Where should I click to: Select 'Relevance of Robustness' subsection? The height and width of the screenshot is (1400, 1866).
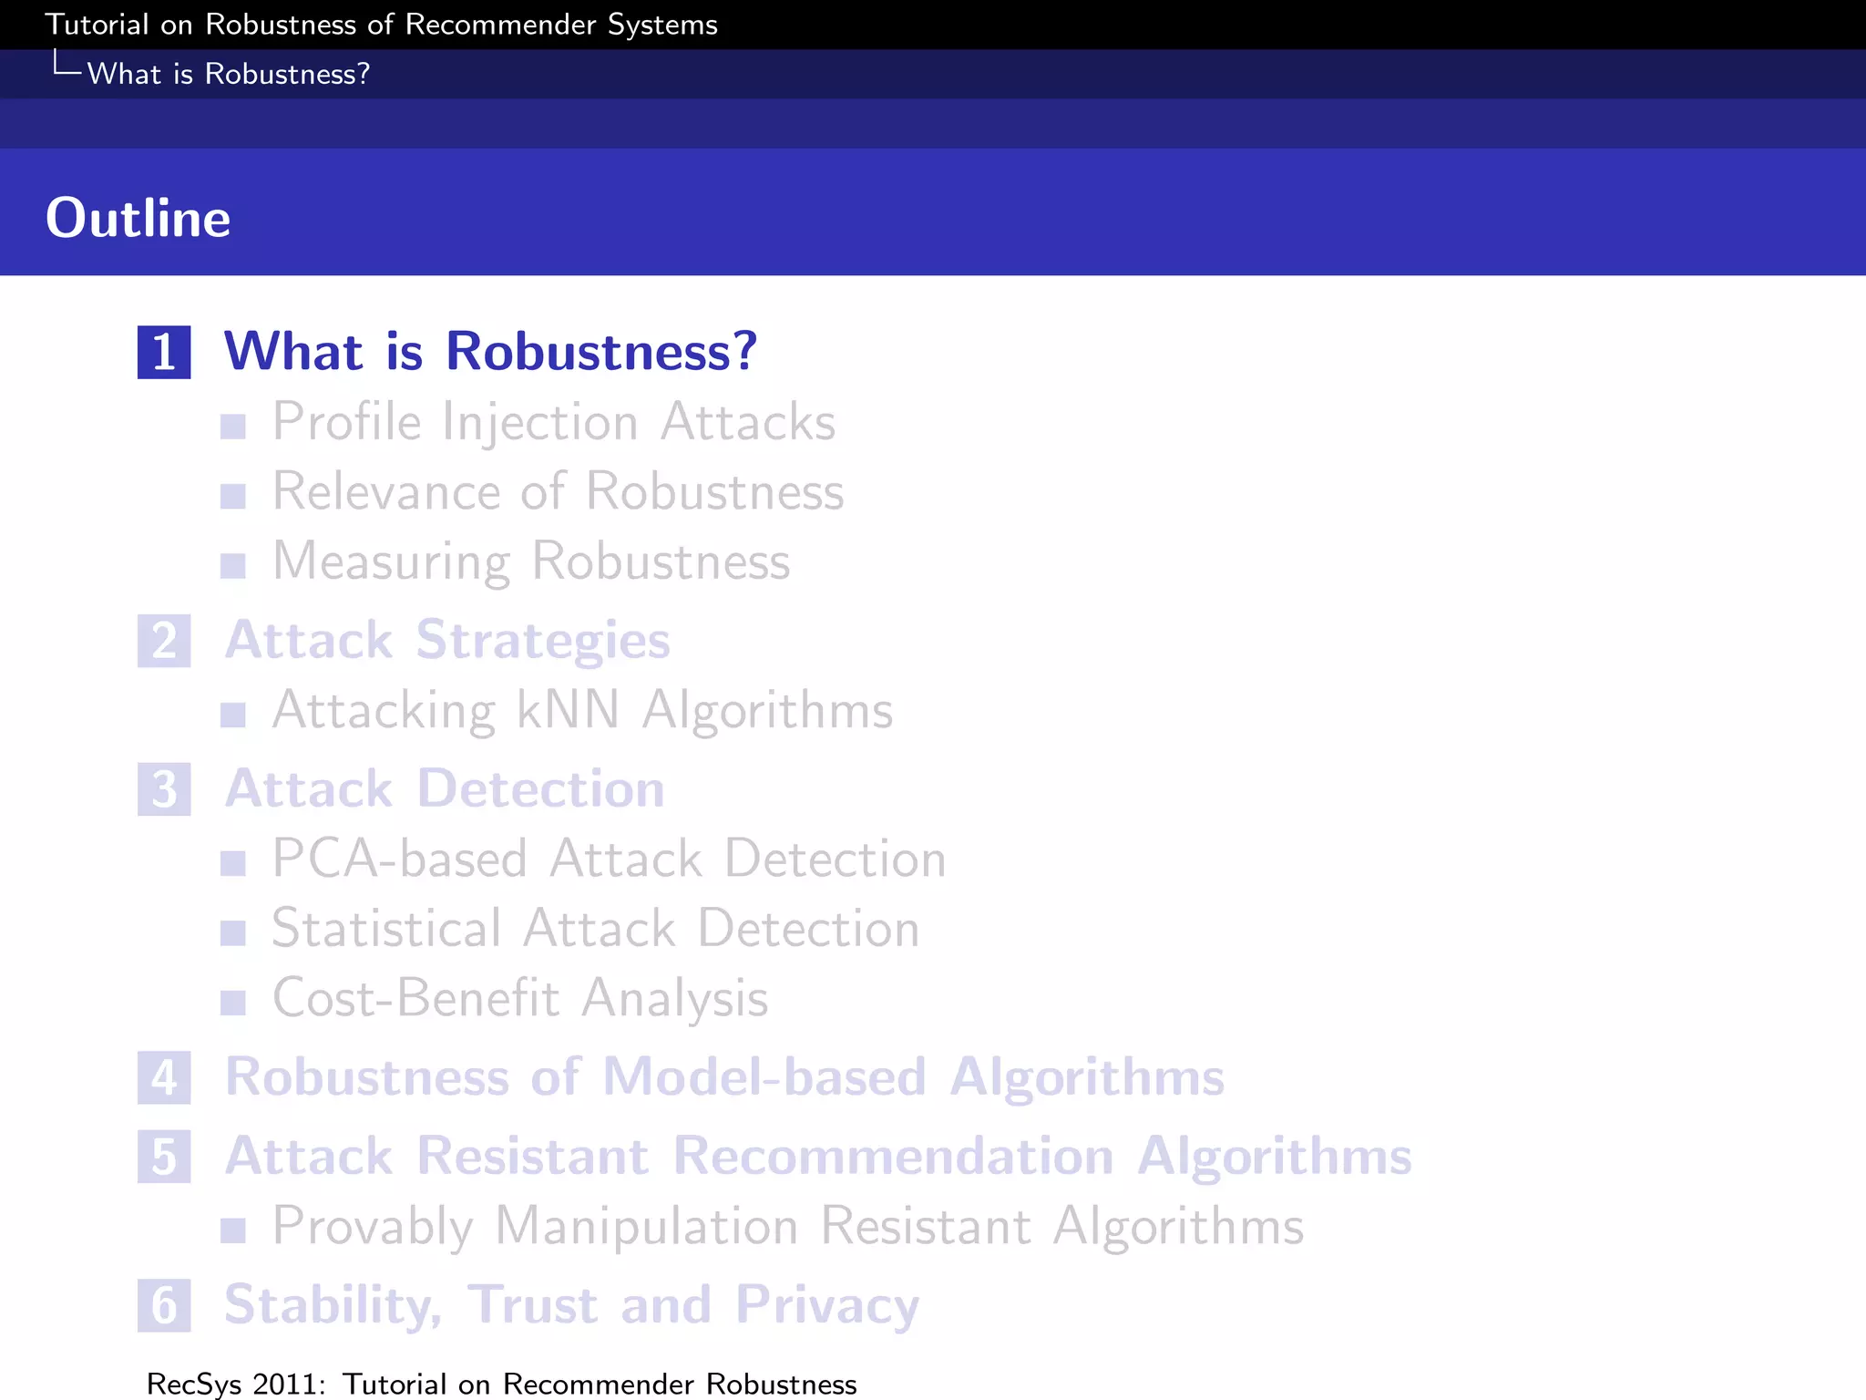coord(559,491)
